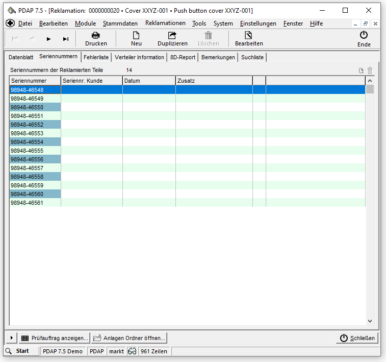Jump to last record arrow
This screenshot has height=362, width=386.
pyautogui.click(x=66, y=39)
